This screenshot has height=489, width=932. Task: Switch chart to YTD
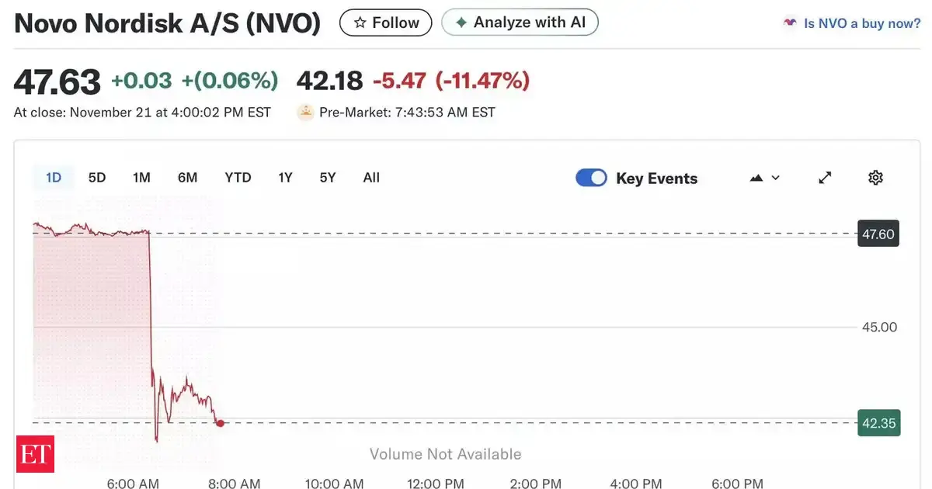(x=238, y=178)
